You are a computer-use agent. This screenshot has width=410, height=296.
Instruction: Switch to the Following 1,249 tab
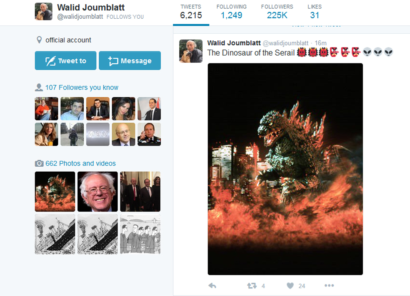click(231, 12)
